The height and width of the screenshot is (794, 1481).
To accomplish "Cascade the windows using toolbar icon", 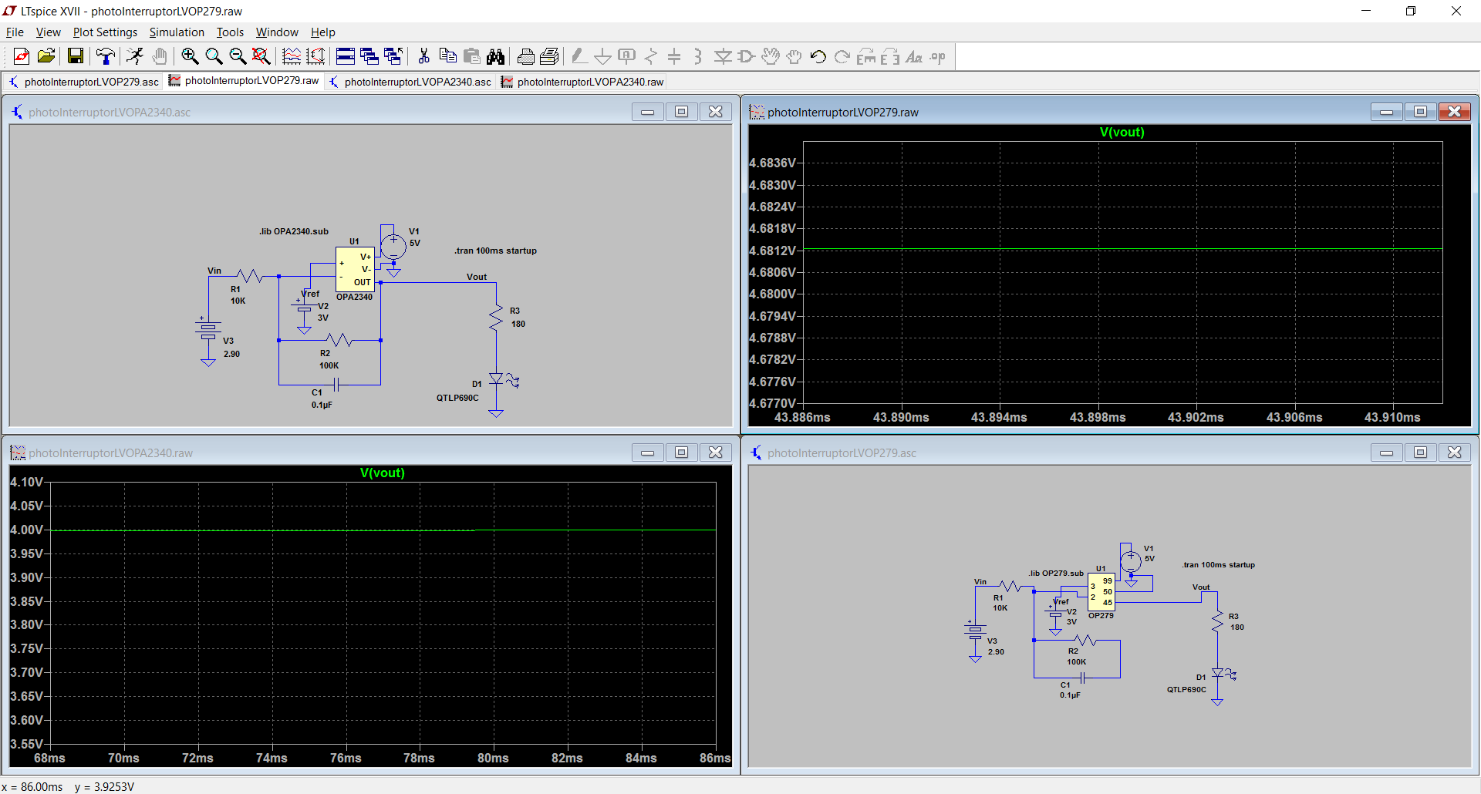I will click(369, 56).
